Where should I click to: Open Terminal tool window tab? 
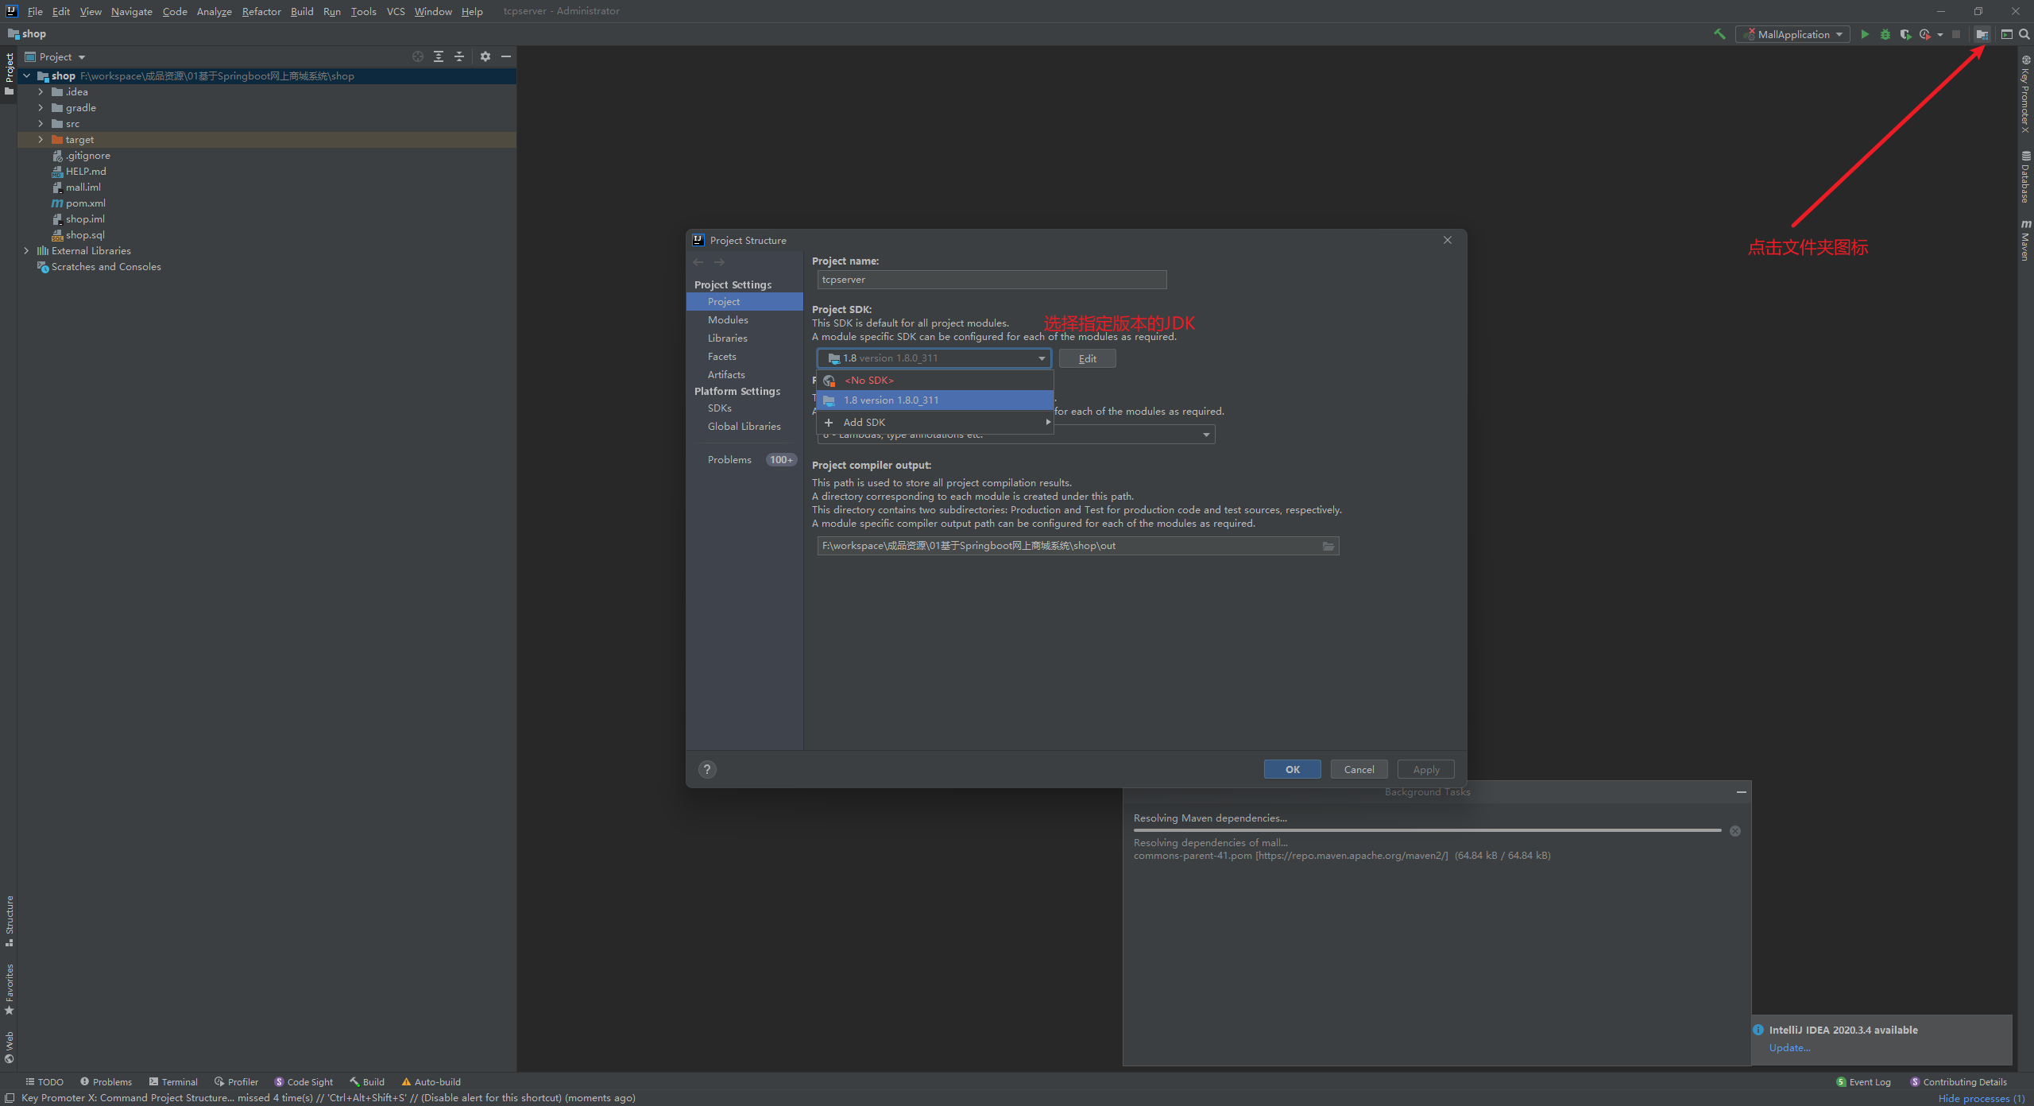click(x=173, y=1081)
